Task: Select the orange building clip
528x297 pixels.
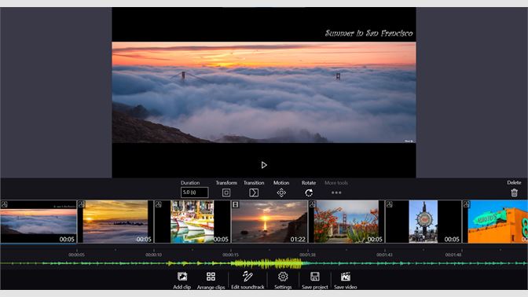Action: click(x=495, y=222)
